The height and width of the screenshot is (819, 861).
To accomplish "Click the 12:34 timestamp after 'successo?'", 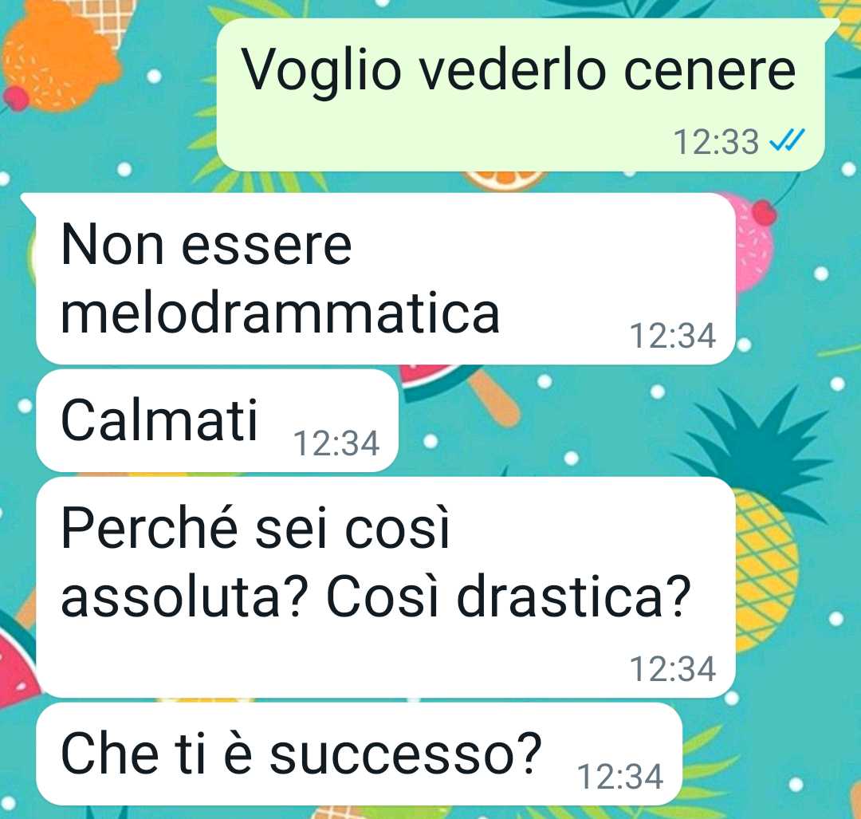I will [620, 777].
